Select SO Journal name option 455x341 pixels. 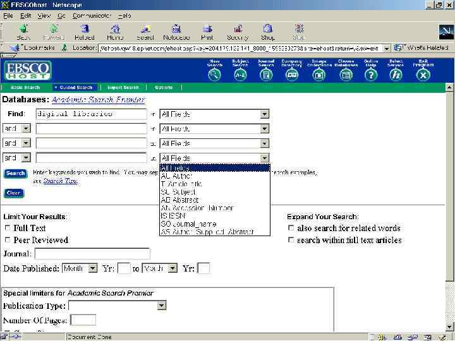click(214, 224)
